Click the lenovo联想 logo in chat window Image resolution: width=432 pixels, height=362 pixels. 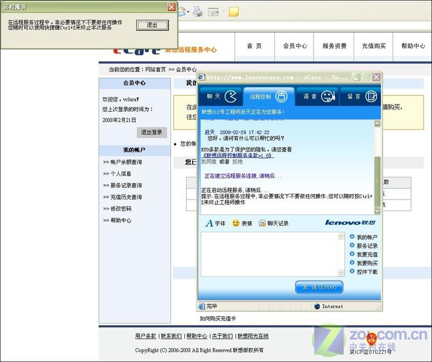tap(350, 222)
